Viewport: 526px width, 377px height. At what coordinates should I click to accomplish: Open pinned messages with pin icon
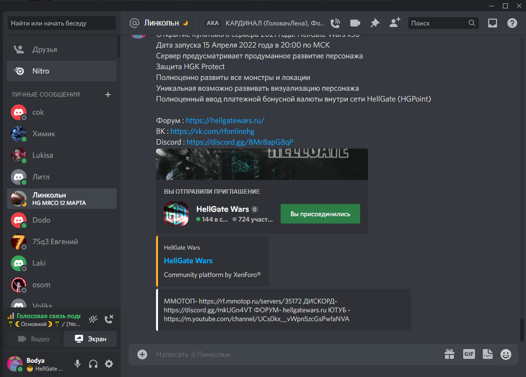click(375, 23)
